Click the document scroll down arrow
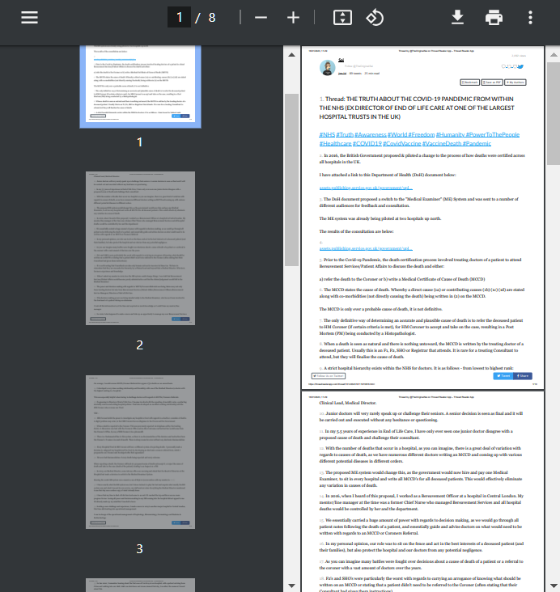 click(x=554, y=586)
